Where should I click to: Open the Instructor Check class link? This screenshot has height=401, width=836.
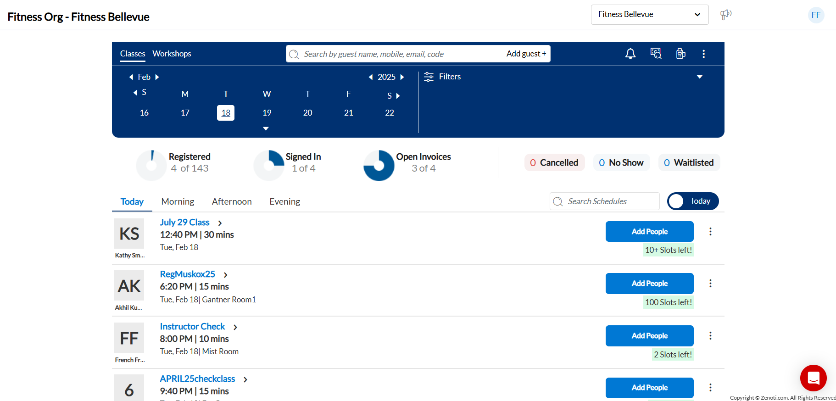point(192,327)
